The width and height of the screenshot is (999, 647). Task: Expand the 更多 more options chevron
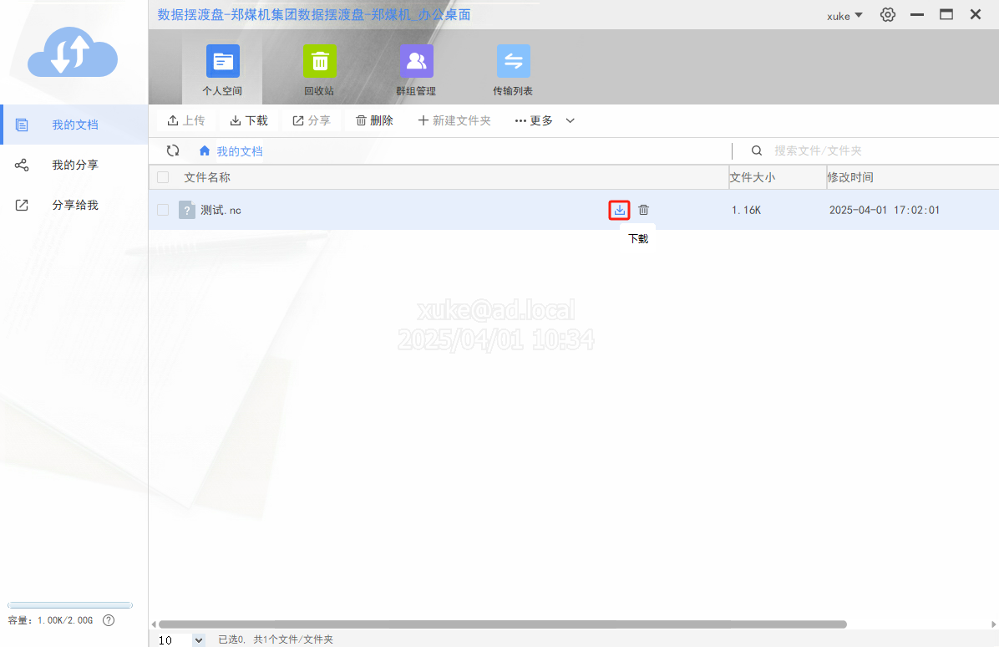(570, 120)
